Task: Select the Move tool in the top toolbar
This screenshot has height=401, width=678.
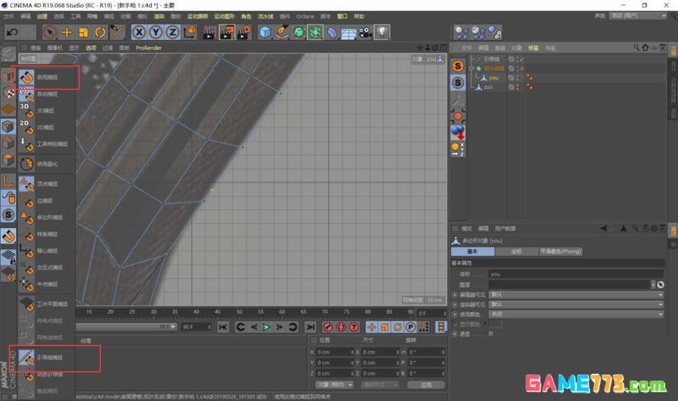Action: coord(67,32)
